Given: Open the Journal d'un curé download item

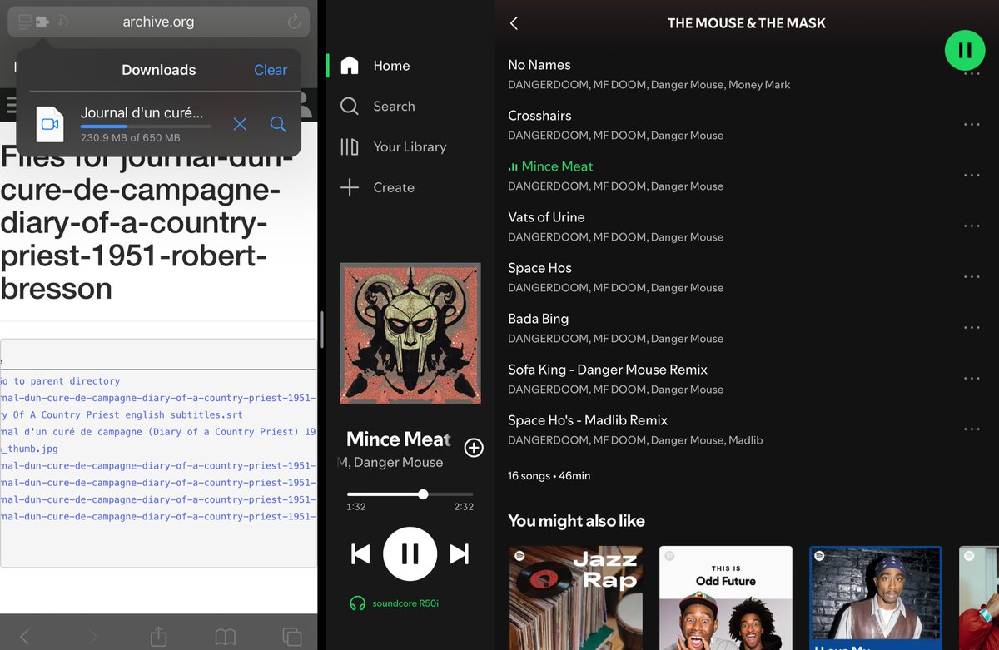Looking at the screenshot, I should [158, 124].
